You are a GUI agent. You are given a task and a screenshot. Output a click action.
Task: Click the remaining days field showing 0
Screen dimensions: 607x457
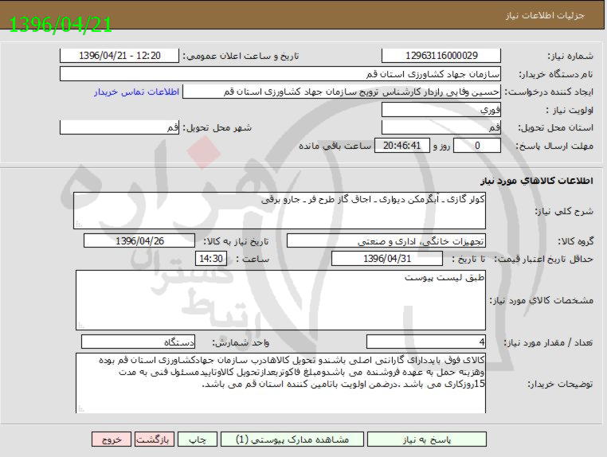477,146
